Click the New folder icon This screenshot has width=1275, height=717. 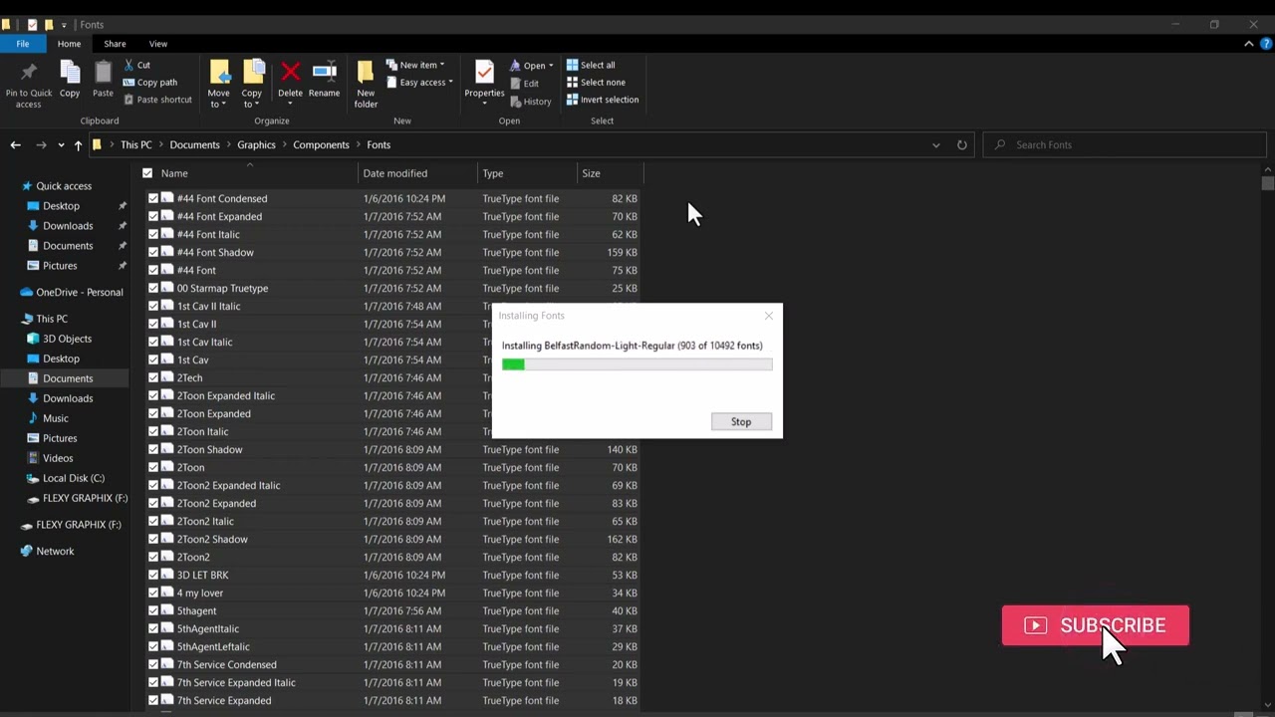click(366, 73)
